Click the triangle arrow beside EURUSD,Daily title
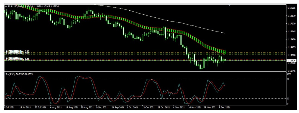Screen dimensions: 299x113 pyautogui.click(x=6, y=6)
